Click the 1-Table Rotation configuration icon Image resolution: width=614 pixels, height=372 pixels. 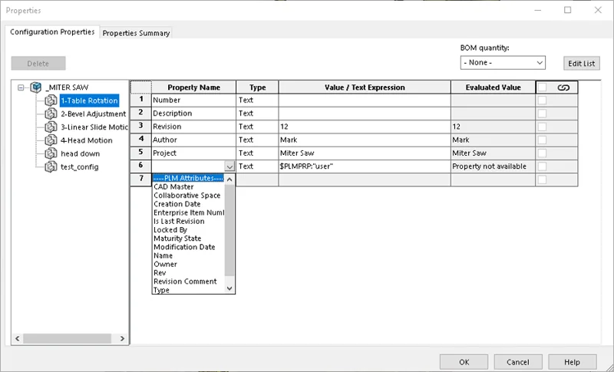(51, 100)
